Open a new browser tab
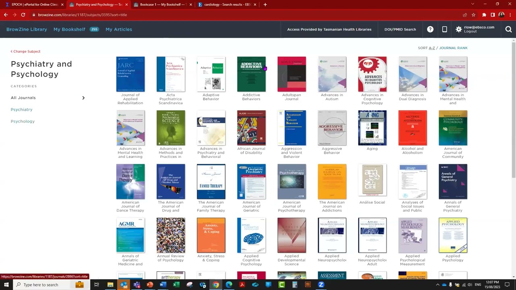 pos(265,4)
